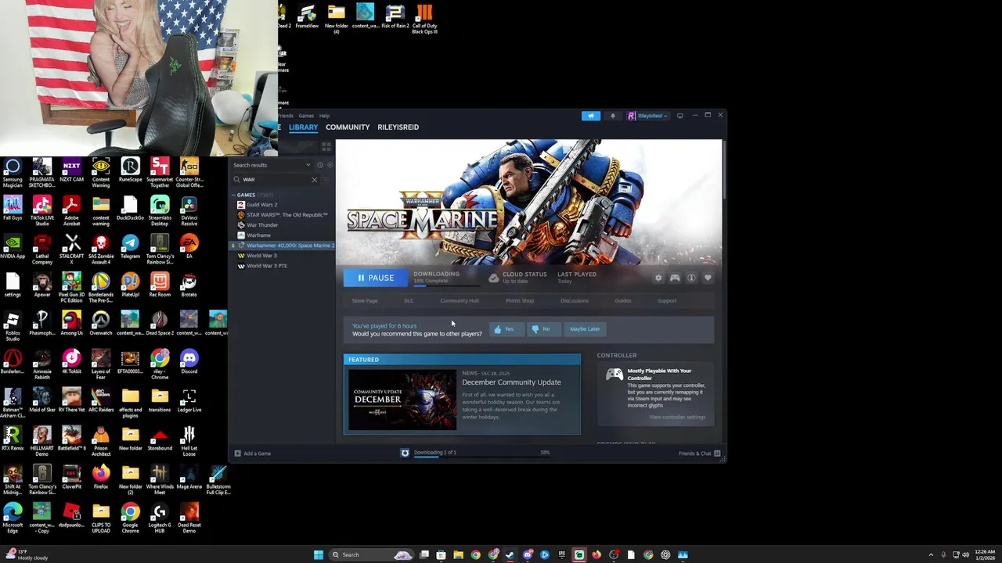Image resolution: width=1002 pixels, height=563 pixels.
Task: Open December Community Update thumbnail
Action: pyautogui.click(x=402, y=400)
